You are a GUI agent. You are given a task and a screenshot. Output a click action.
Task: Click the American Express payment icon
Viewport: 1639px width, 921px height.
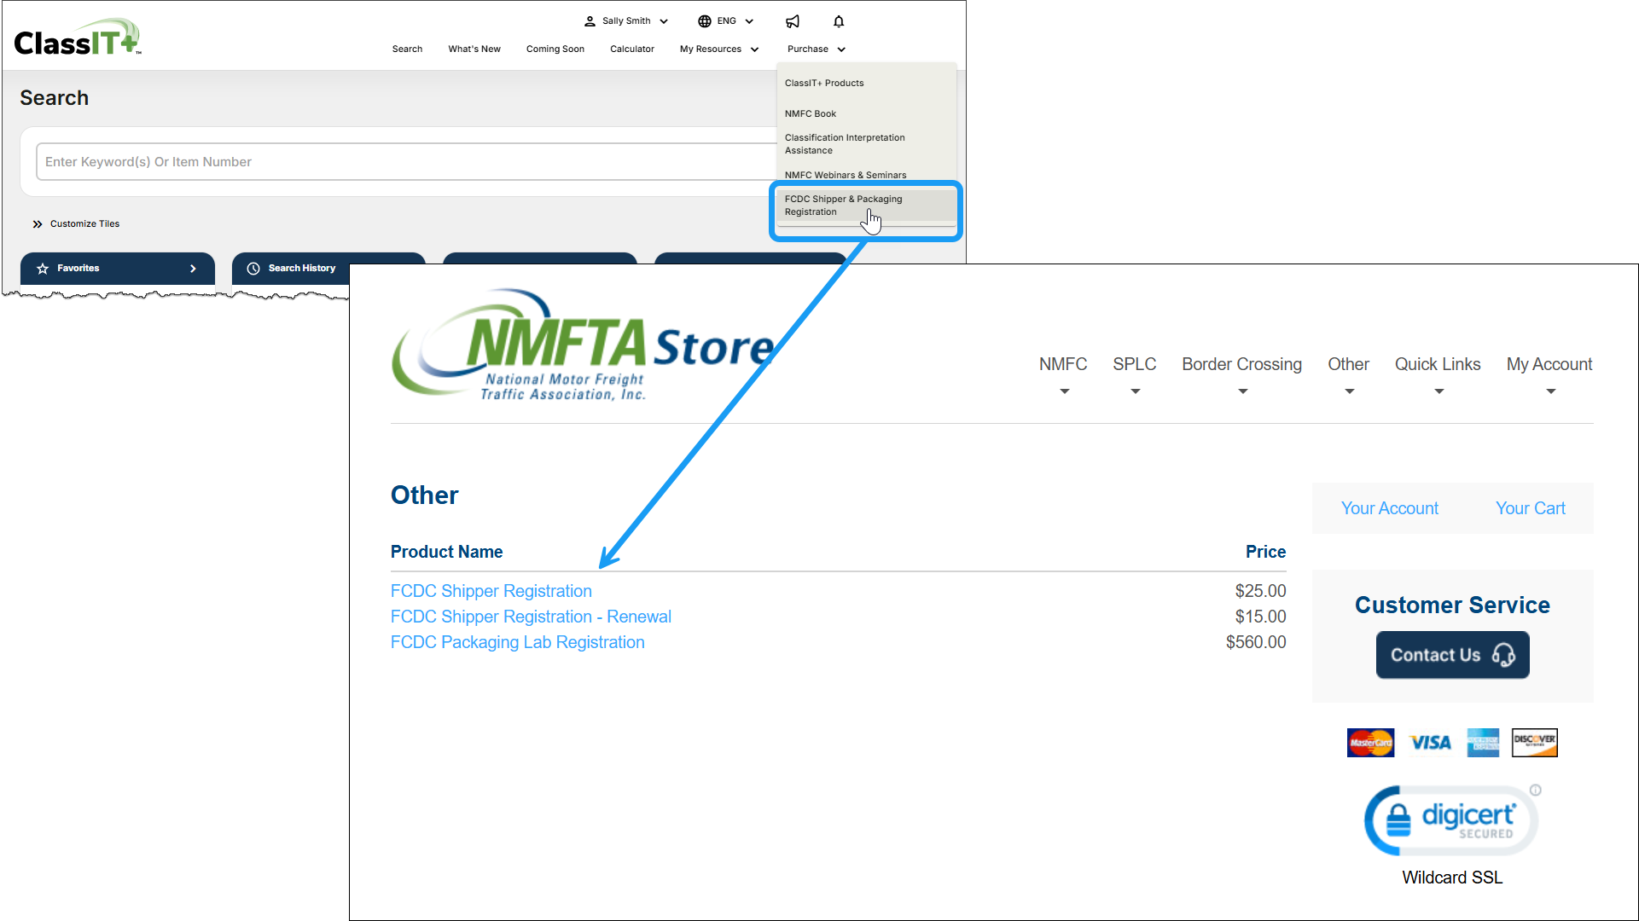click(1482, 742)
